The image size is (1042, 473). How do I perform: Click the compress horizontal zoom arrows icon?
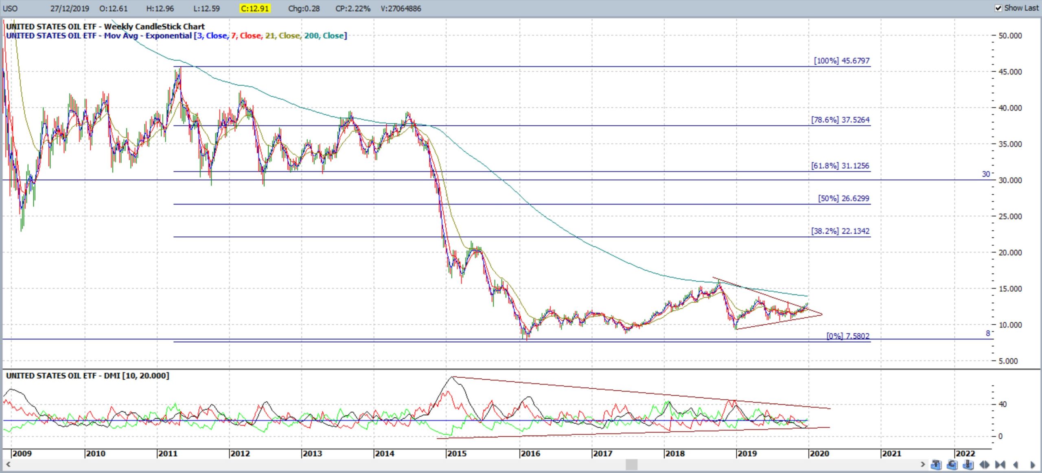[1000, 464]
